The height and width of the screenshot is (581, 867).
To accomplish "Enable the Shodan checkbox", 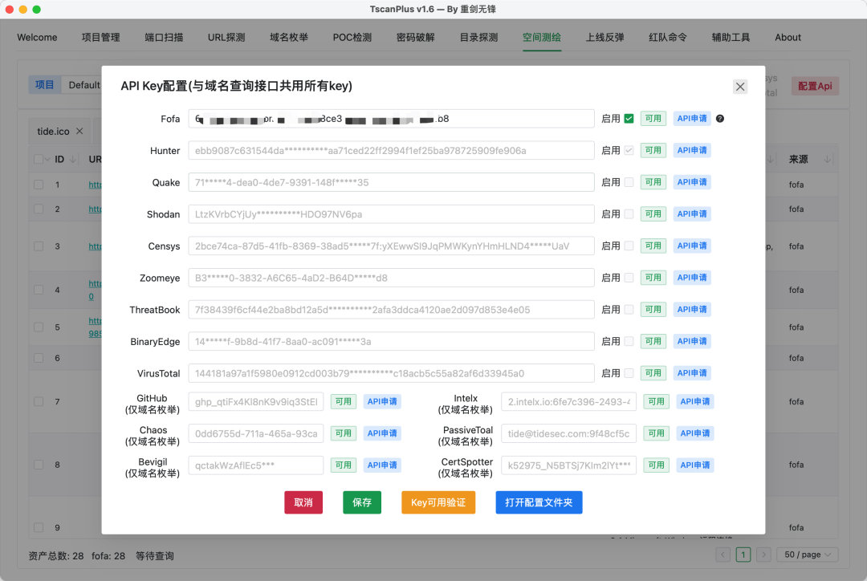I will point(629,214).
